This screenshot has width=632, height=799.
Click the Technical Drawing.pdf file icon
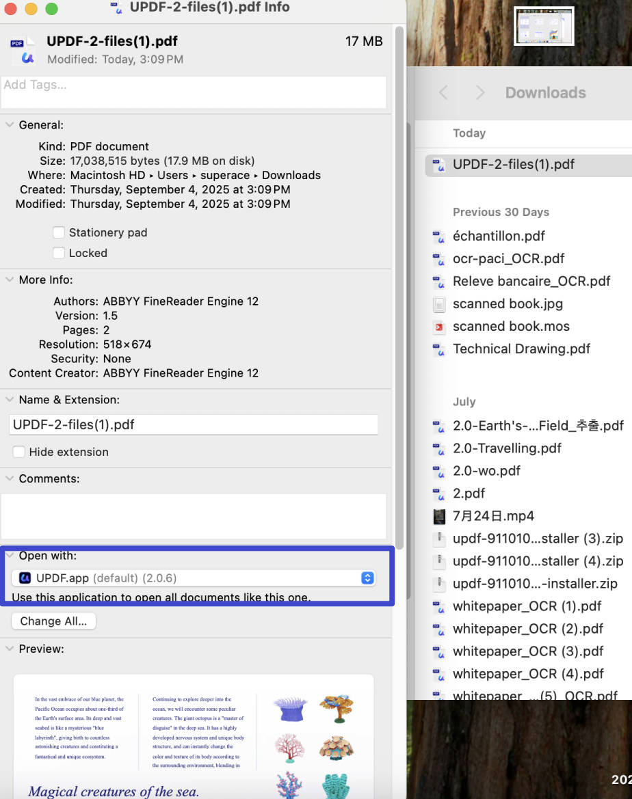(x=438, y=349)
